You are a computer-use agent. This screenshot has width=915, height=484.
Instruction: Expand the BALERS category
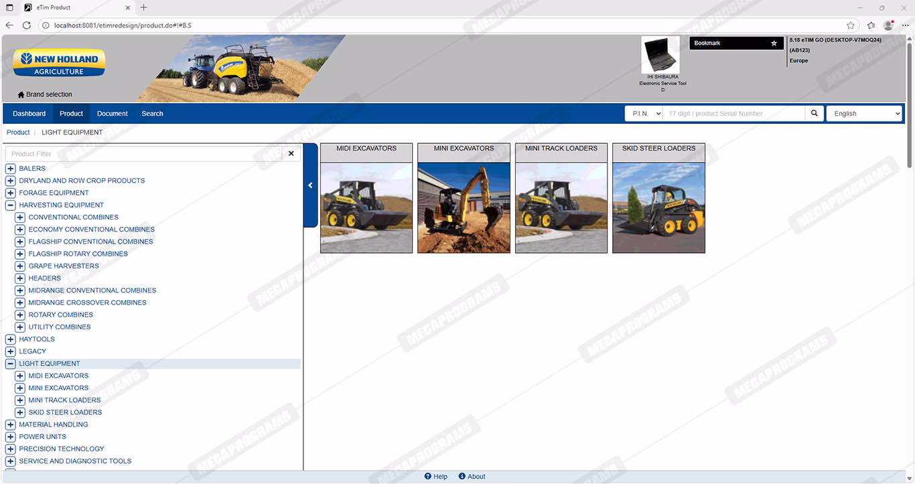coord(10,169)
